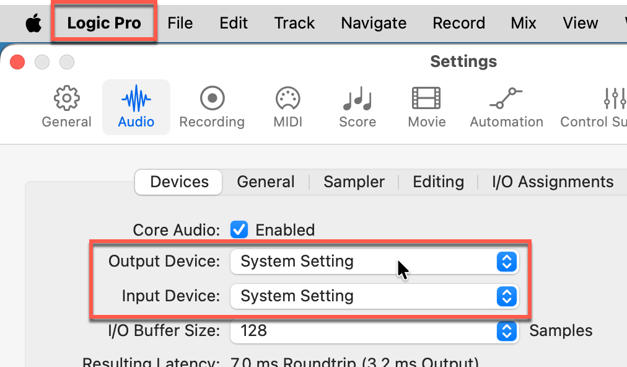
Task: Open the Track menu
Action: click(x=294, y=24)
